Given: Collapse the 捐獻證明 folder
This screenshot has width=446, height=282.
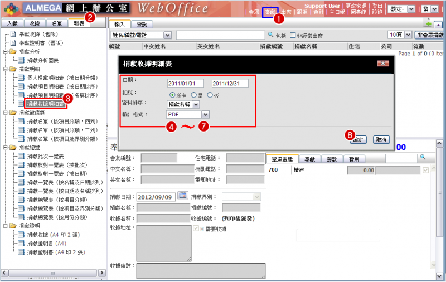Looking at the screenshot, I should coord(6,226).
